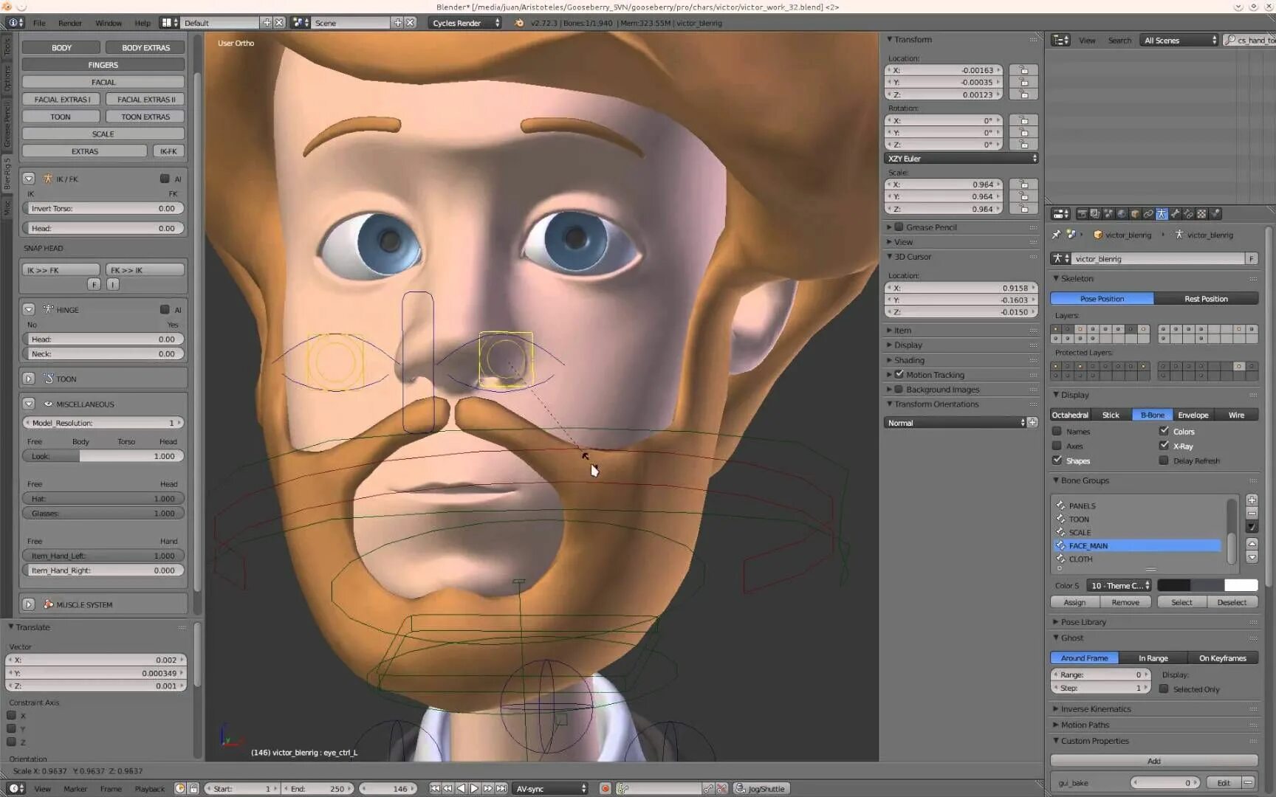Play the animation forward
Image resolution: width=1276 pixels, height=797 pixels.
[x=474, y=788]
